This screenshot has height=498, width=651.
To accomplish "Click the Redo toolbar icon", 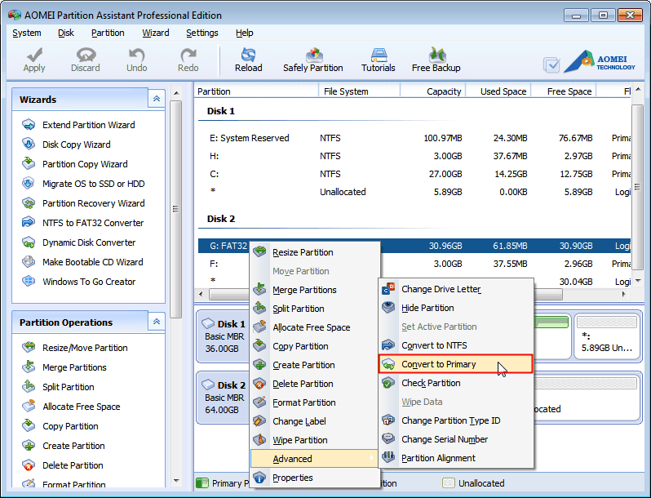I will (188, 60).
